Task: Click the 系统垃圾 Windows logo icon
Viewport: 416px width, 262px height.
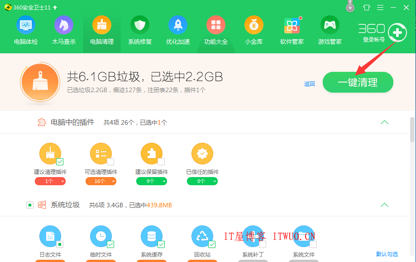Action: [42, 205]
